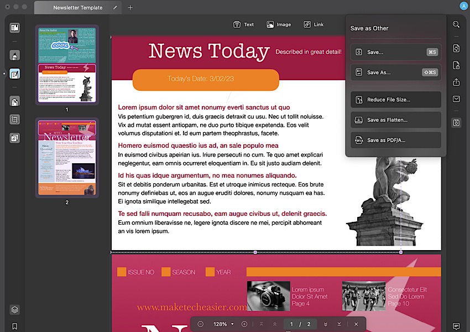Click the Image tool button

[278, 24]
